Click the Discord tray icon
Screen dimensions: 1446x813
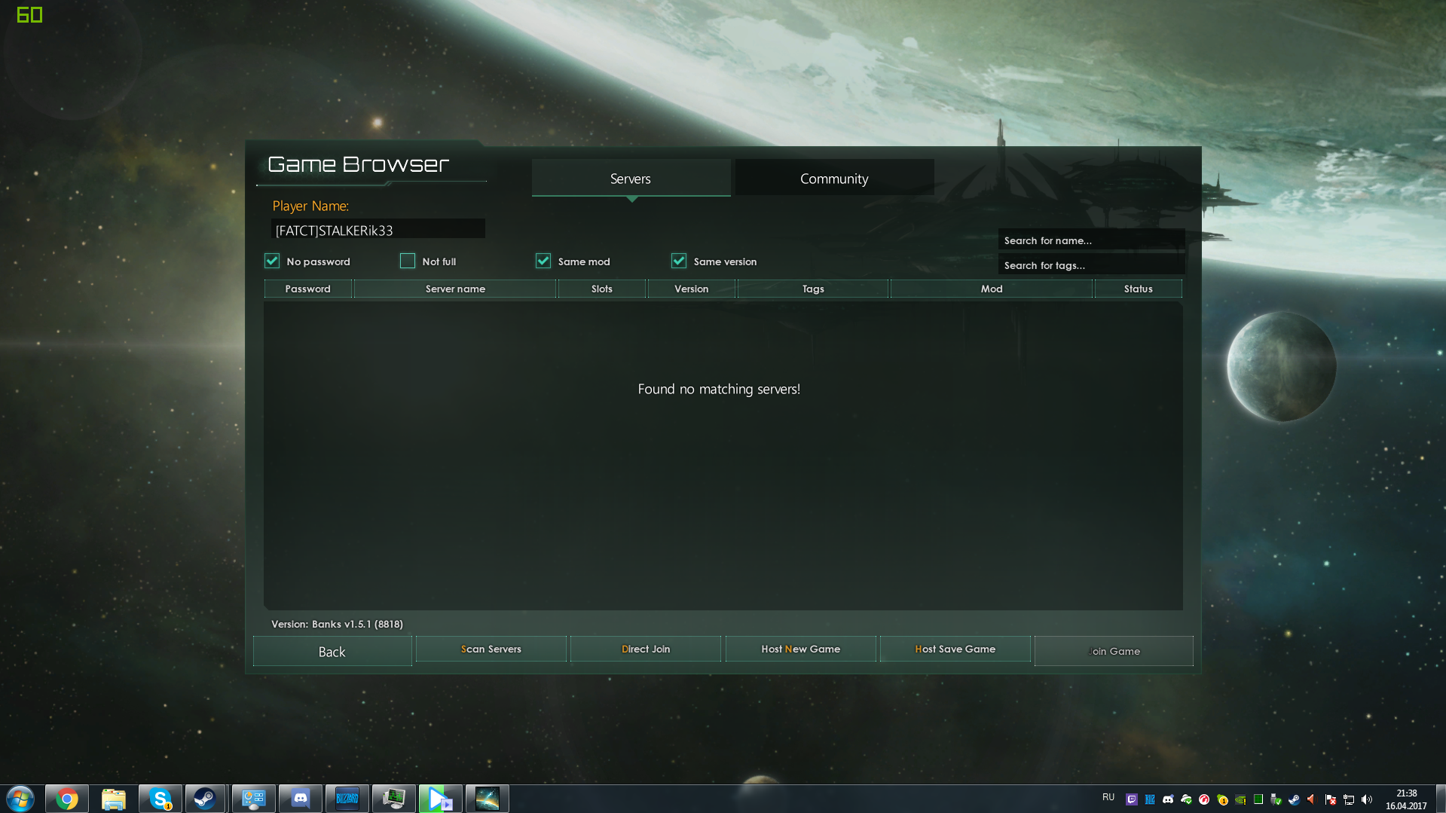(1168, 799)
